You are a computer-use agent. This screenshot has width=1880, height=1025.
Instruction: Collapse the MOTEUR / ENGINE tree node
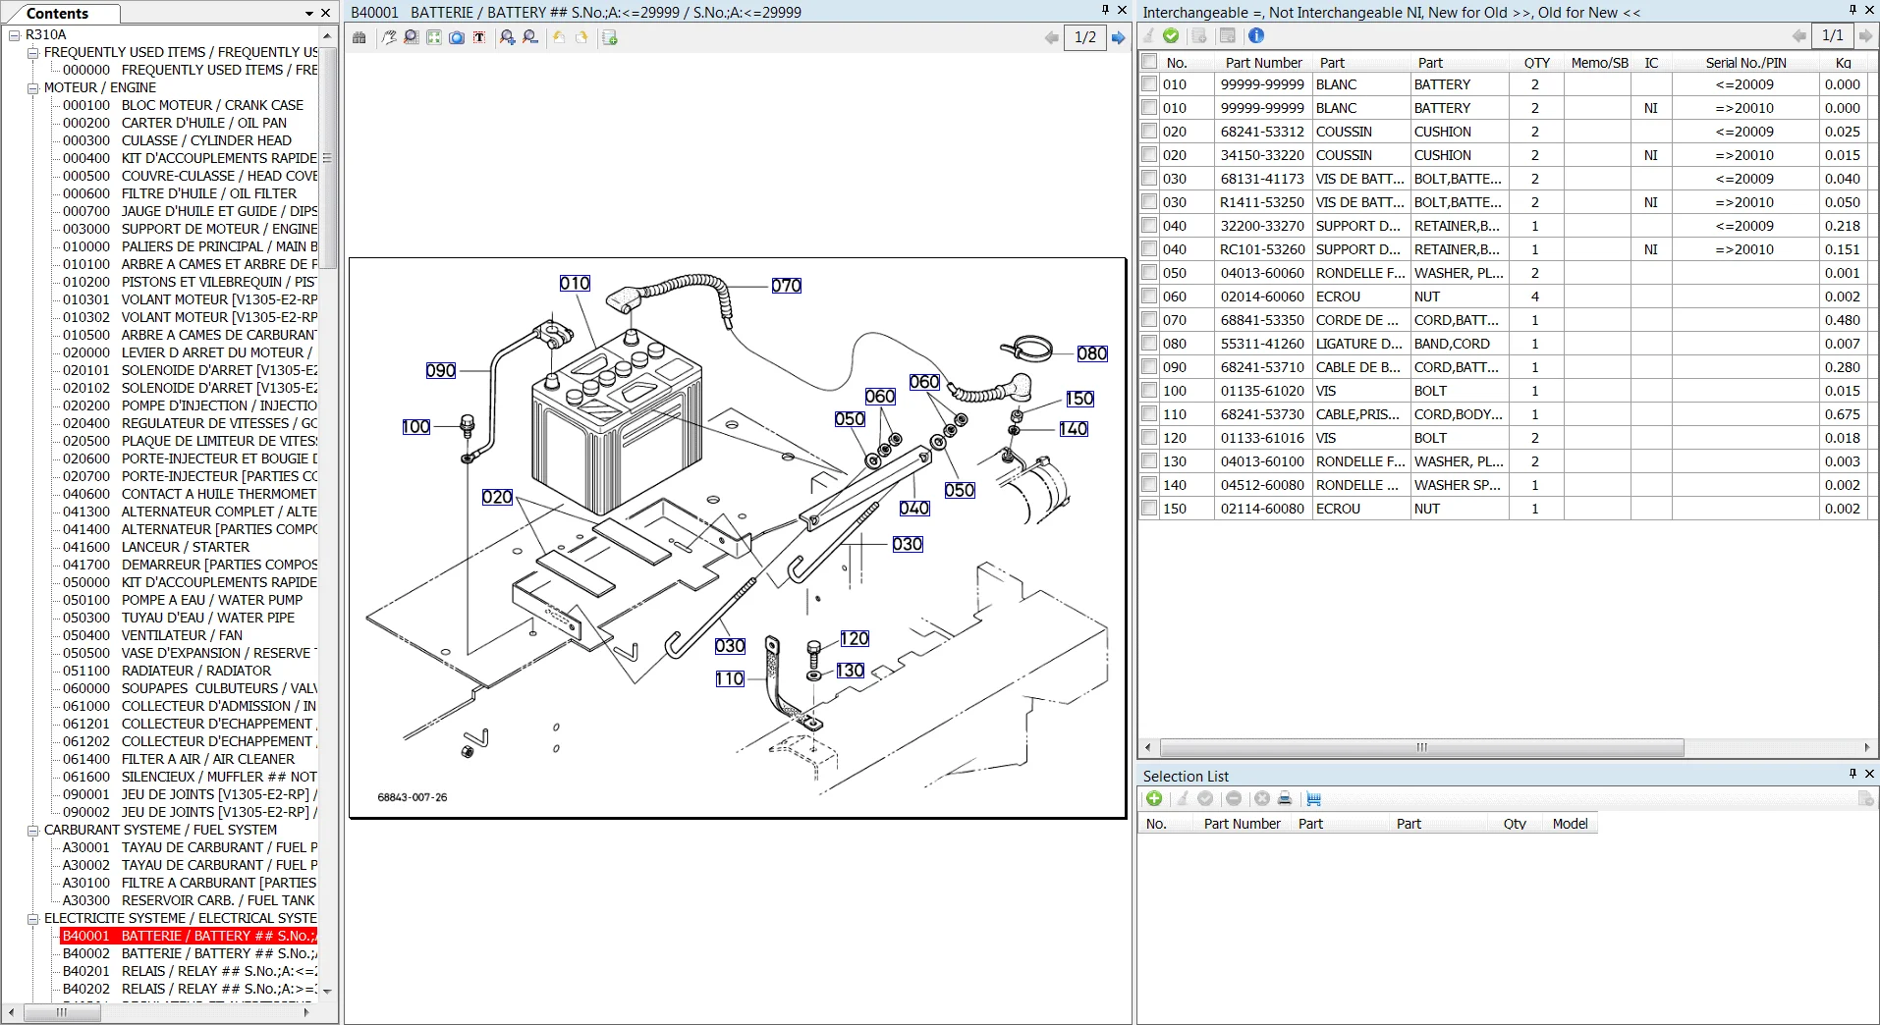click(32, 87)
